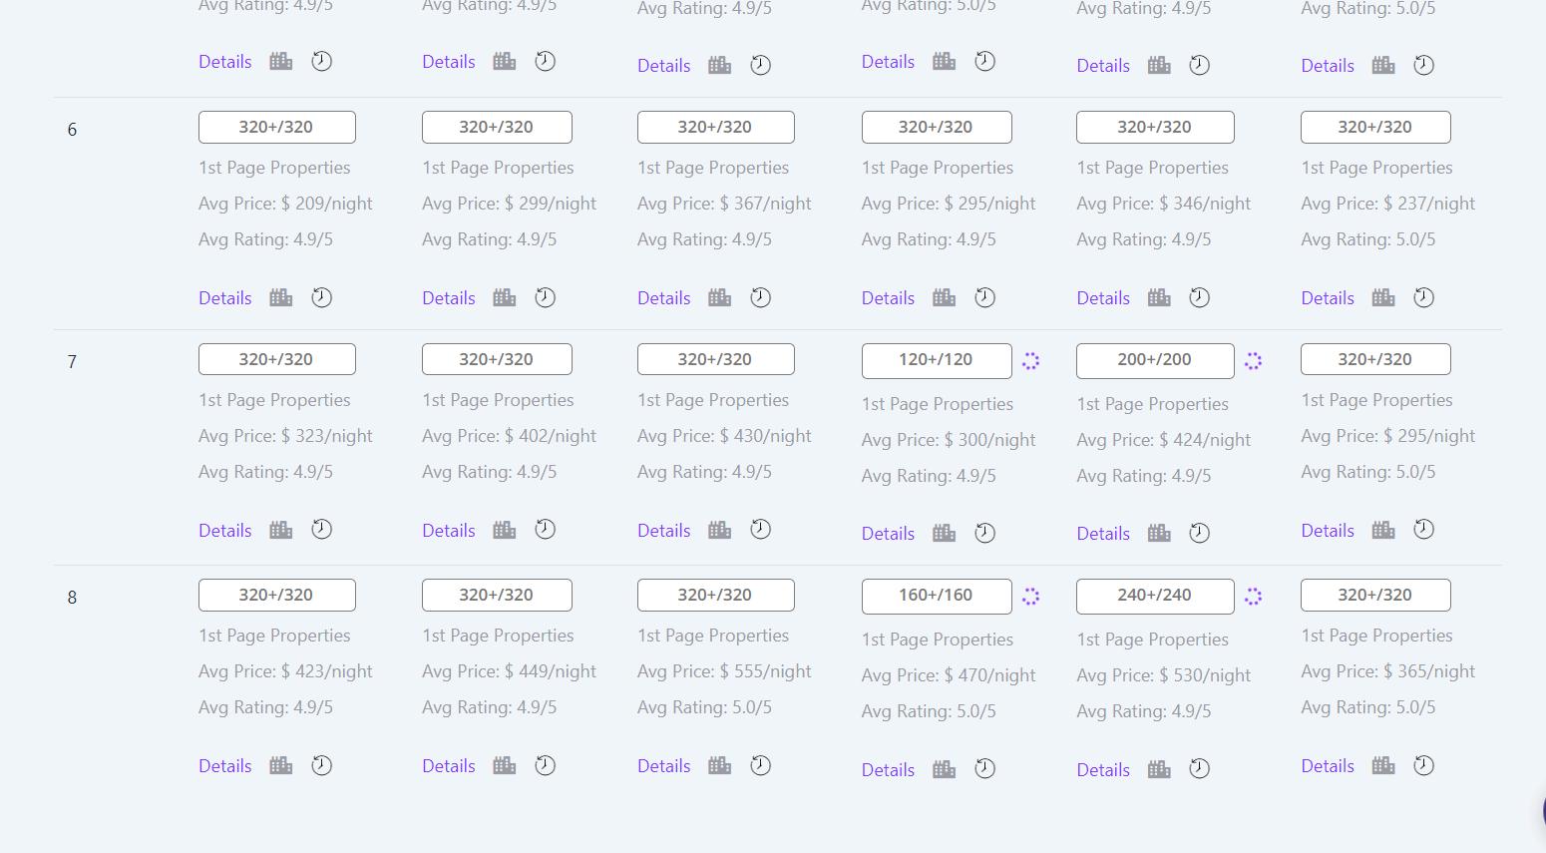Open building icon in the $555/night cell
The height and width of the screenshot is (853, 1546).
click(x=720, y=765)
